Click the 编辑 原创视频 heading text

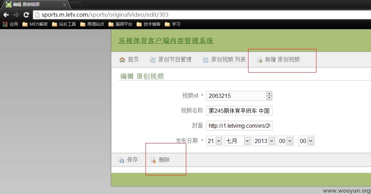point(142,76)
